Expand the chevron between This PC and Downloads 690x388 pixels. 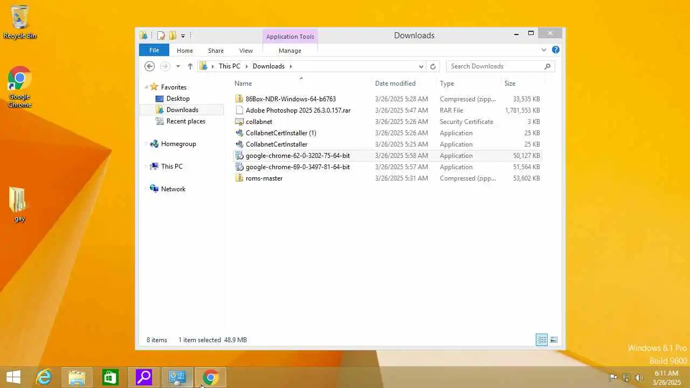(246, 66)
